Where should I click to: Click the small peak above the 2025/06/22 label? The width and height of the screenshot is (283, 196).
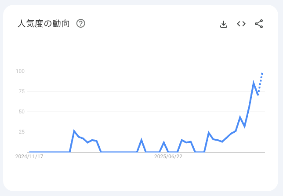(x=163, y=142)
